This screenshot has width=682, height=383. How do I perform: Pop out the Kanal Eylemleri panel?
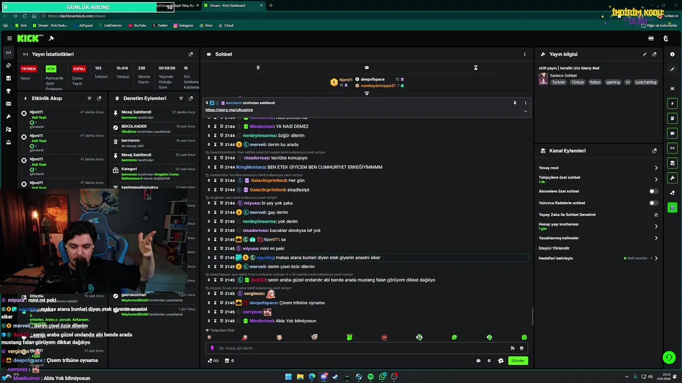[654, 151]
